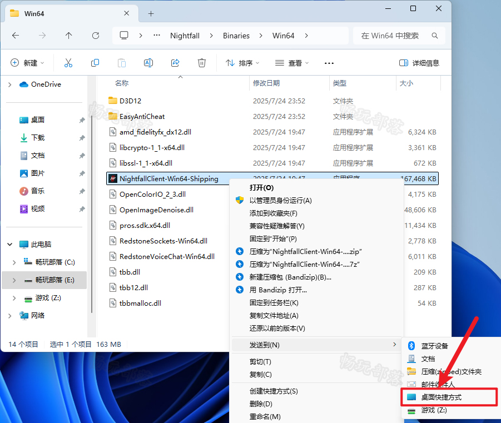This screenshot has width=501, height=423.
Task: Click the D3D12 folder icon
Action: click(x=112, y=101)
